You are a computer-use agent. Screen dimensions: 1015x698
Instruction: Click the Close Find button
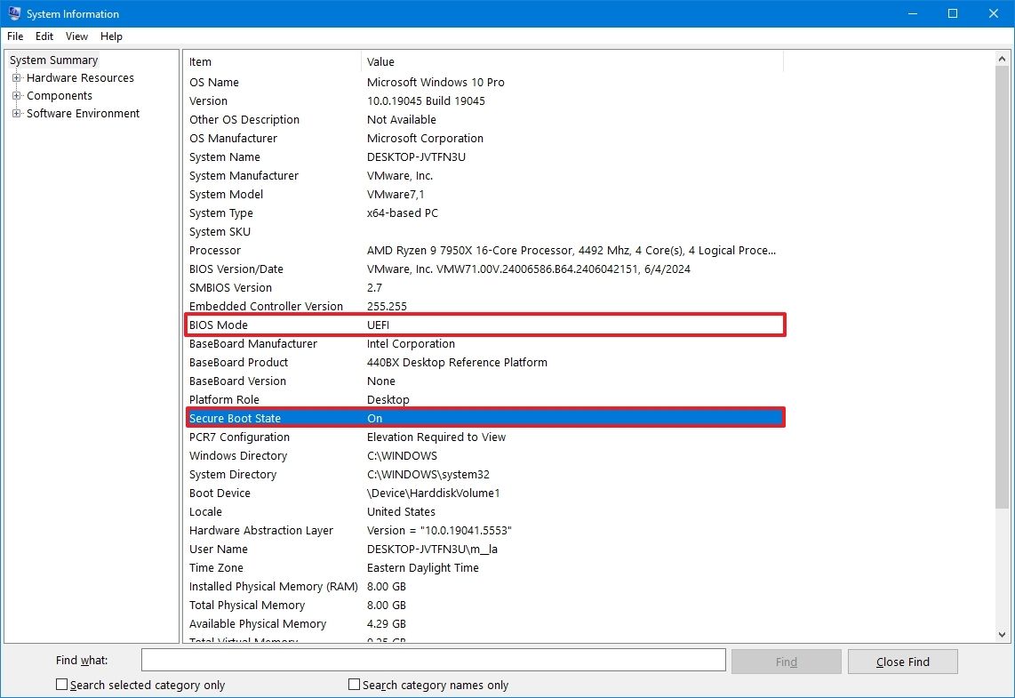[x=902, y=661]
